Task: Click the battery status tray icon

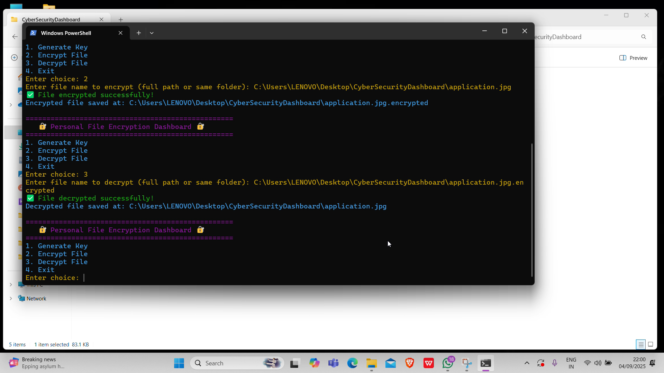Action: (x=608, y=363)
